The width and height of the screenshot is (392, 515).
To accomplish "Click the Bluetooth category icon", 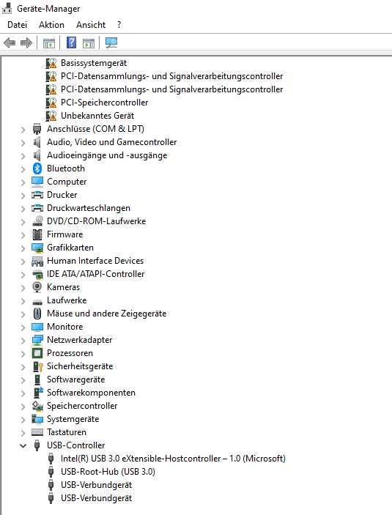I will (37, 168).
